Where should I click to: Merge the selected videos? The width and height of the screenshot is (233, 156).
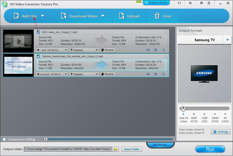pos(160,145)
